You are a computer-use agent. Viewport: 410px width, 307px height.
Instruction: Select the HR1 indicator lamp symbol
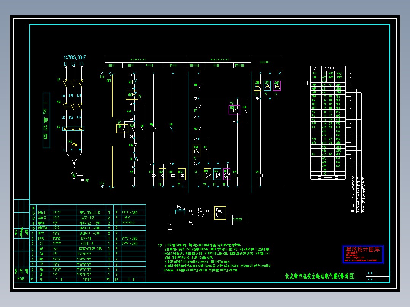click(x=173, y=176)
